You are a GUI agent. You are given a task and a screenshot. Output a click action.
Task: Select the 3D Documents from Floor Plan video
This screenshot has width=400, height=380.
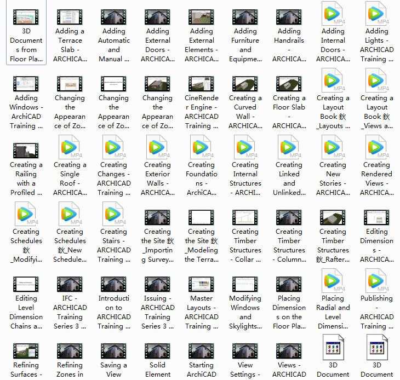pyautogui.click(x=26, y=18)
